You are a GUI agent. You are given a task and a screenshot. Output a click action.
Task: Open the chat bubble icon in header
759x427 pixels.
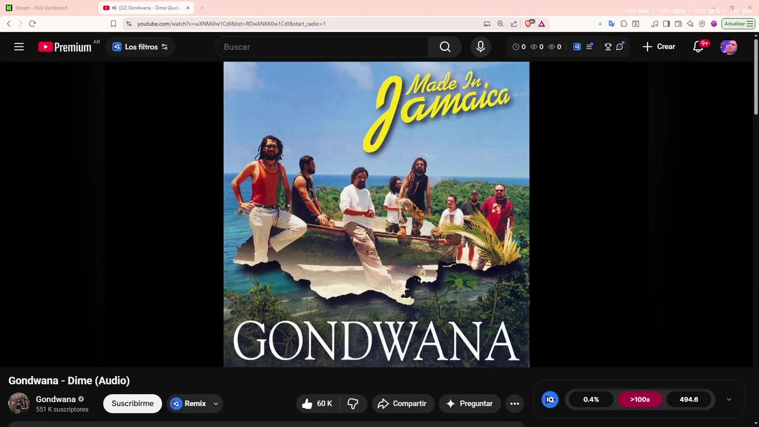[x=620, y=47]
